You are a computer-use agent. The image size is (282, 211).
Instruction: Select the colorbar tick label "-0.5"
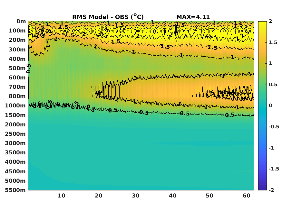pyautogui.click(x=274, y=127)
